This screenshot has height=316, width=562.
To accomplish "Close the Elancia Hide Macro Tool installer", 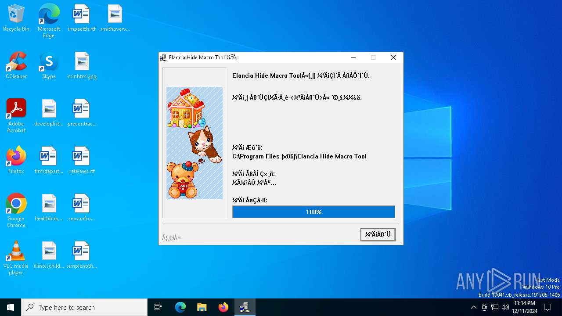I will coord(393,57).
